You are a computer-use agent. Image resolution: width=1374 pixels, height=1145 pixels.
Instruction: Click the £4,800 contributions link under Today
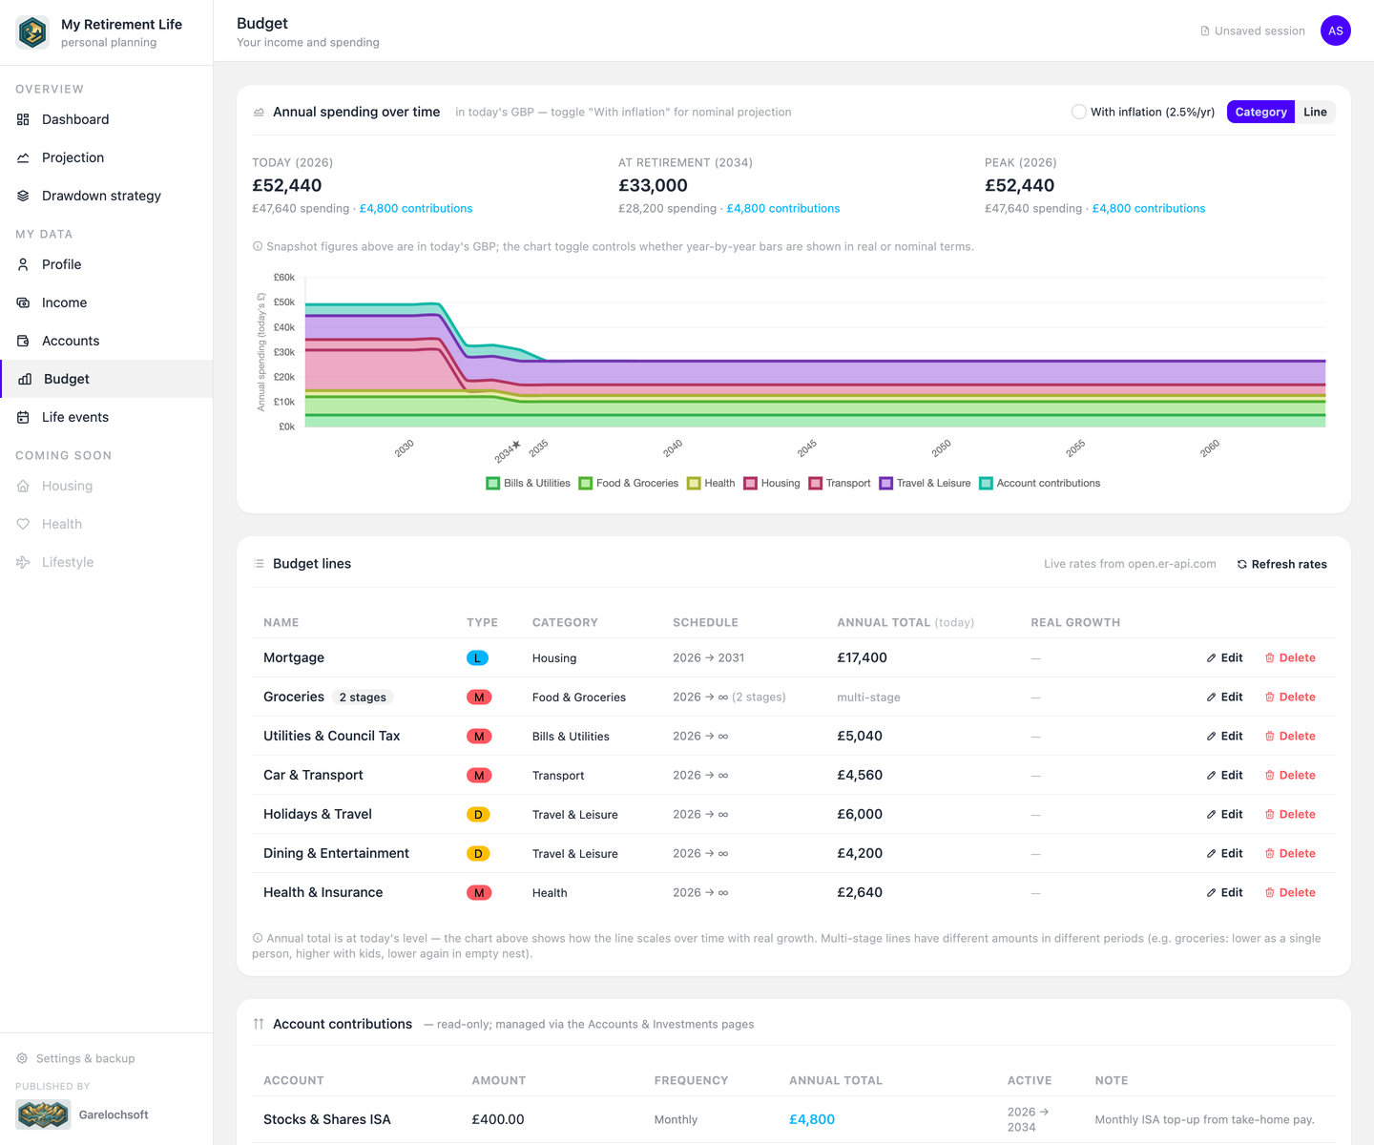pyautogui.click(x=416, y=208)
